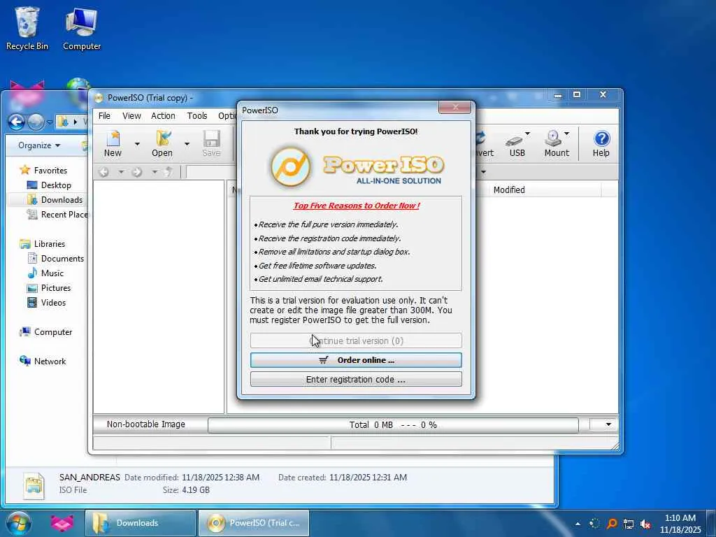
Task: Click the Recycle Bin desktop icon
Action: [x=27, y=27]
